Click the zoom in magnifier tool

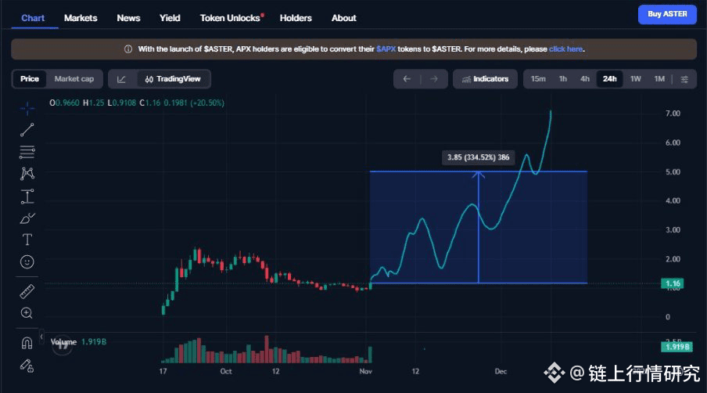(x=27, y=313)
